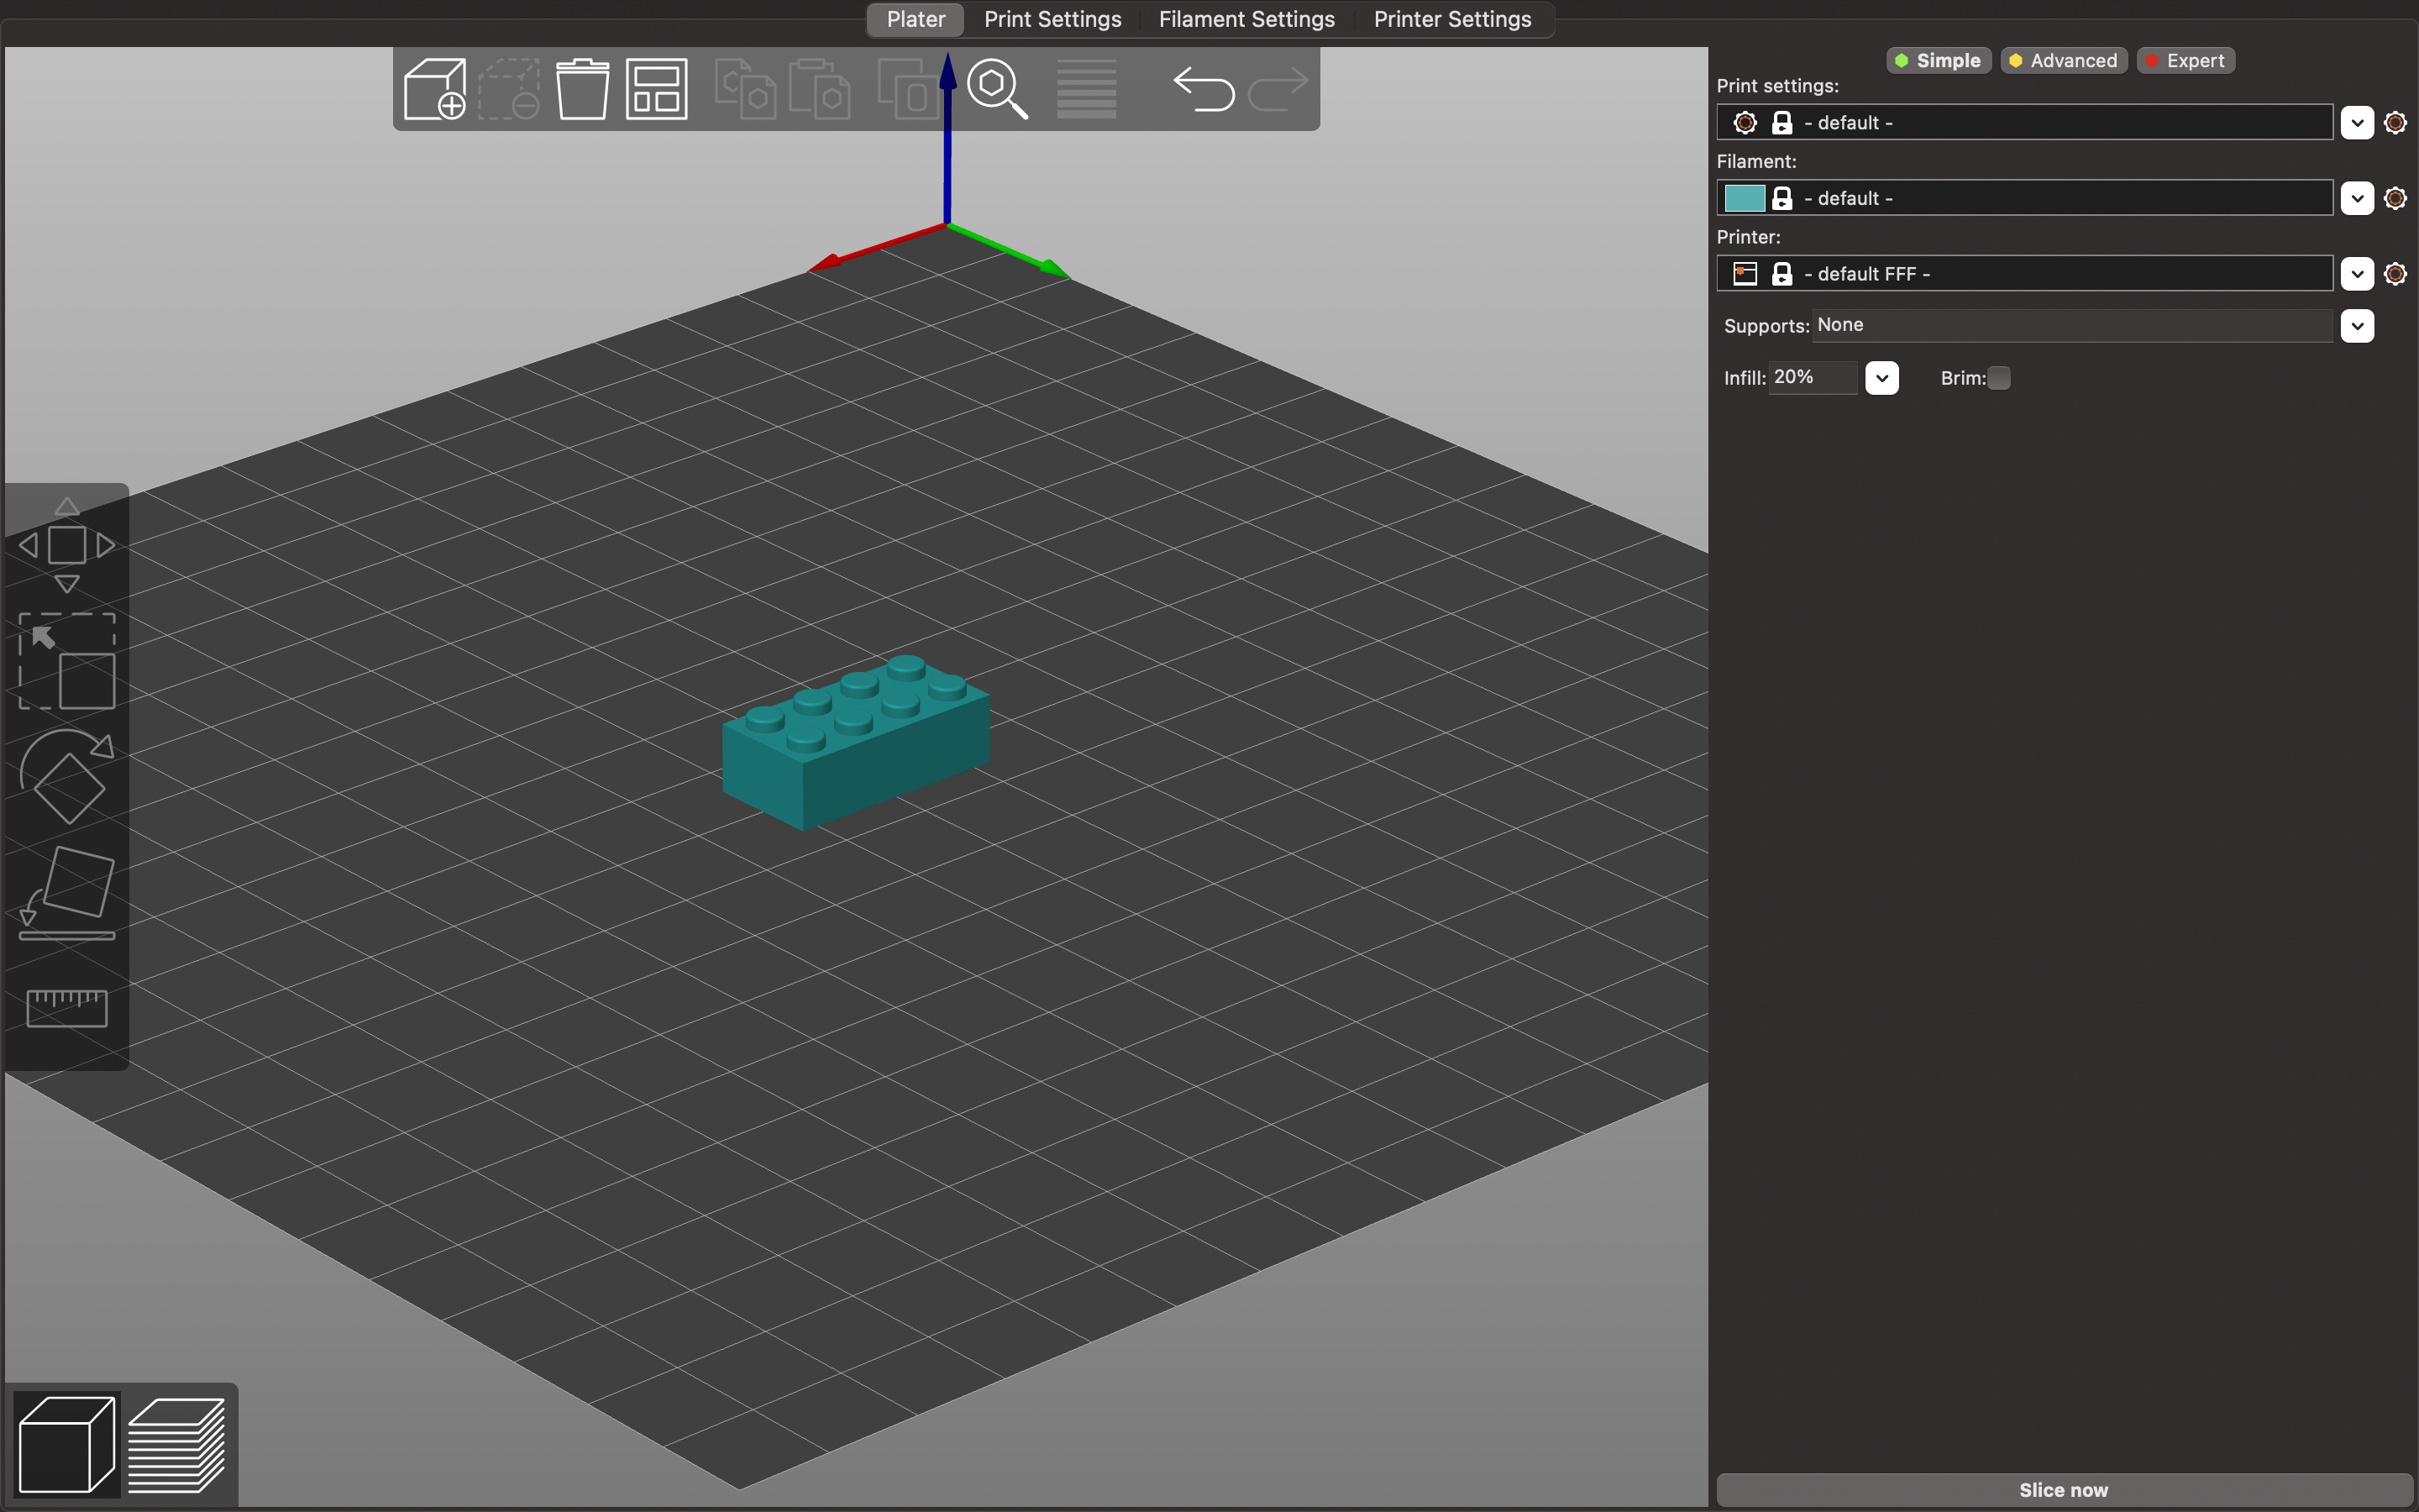The width and height of the screenshot is (2419, 1512).
Task: Click the Arrange objects icon
Action: pos(657,89)
